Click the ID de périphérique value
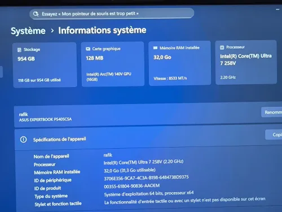 pyautogui.click(x=146, y=178)
